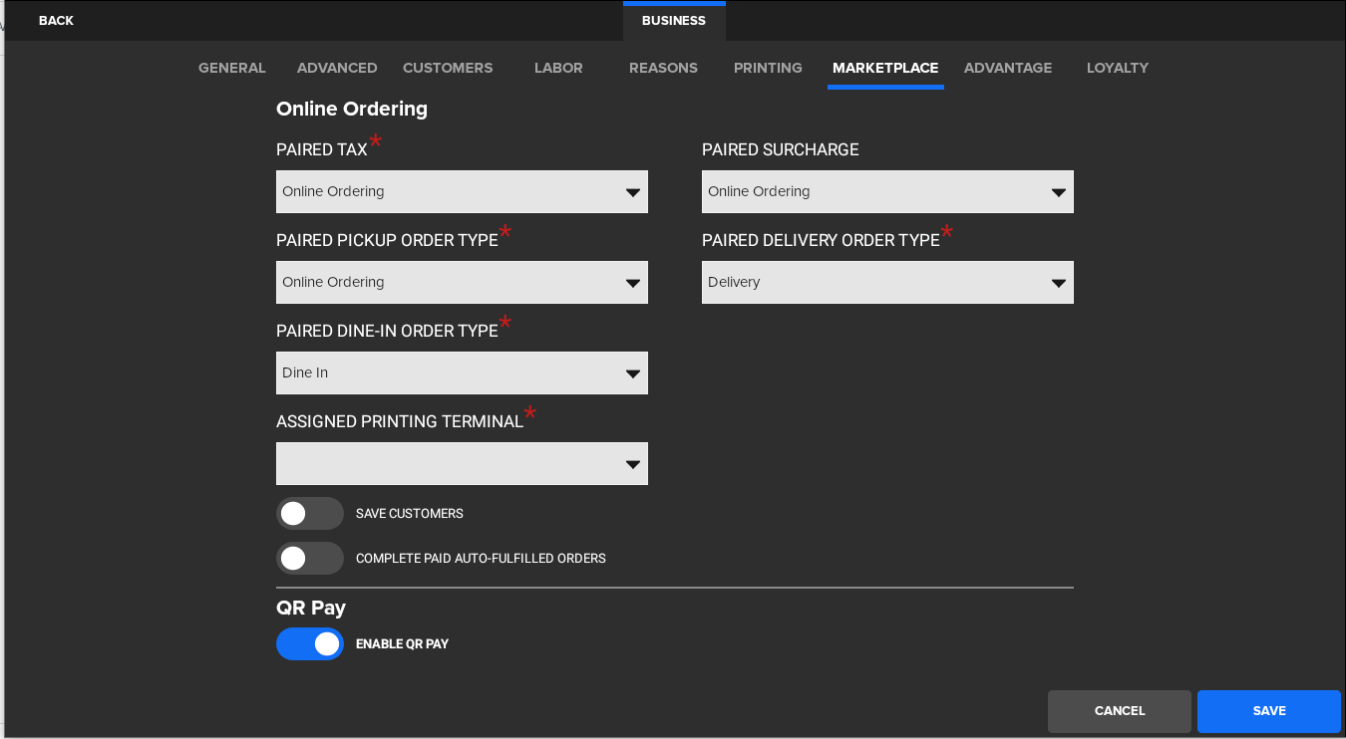Select an Assigned Printing Terminal
This screenshot has width=1346, height=739.
point(462,463)
